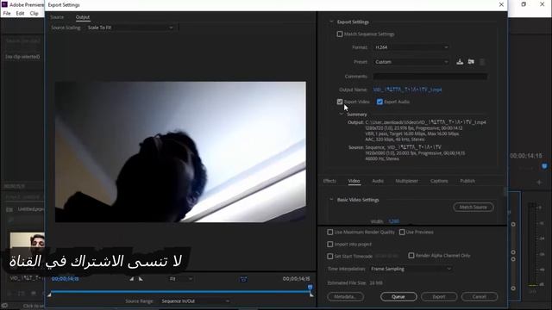Collapse Basic Video Settings section
The width and height of the screenshot is (552, 310).
331,200
